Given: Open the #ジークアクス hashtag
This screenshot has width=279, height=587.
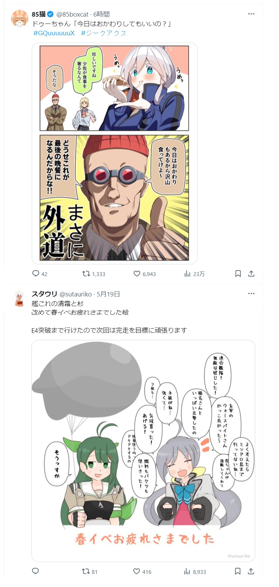Looking at the screenshot, I should 104,33.
